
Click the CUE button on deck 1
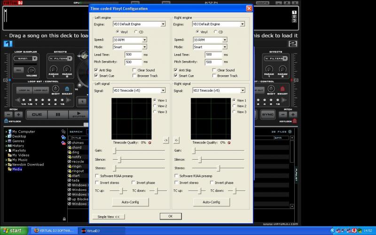click(37, 115)
